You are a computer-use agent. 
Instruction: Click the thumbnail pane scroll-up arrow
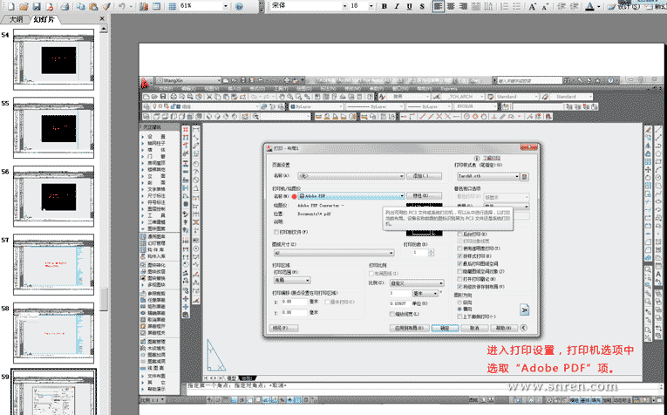pyautogui.click(x=104, y=29)
